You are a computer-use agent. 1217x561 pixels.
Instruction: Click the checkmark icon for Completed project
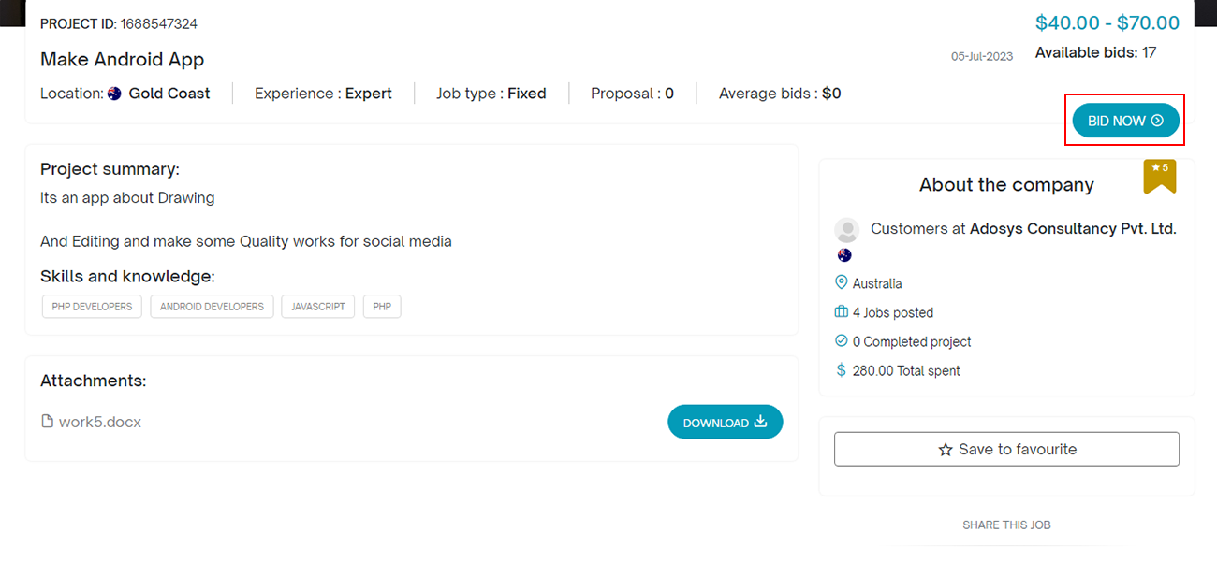point(841,341)
